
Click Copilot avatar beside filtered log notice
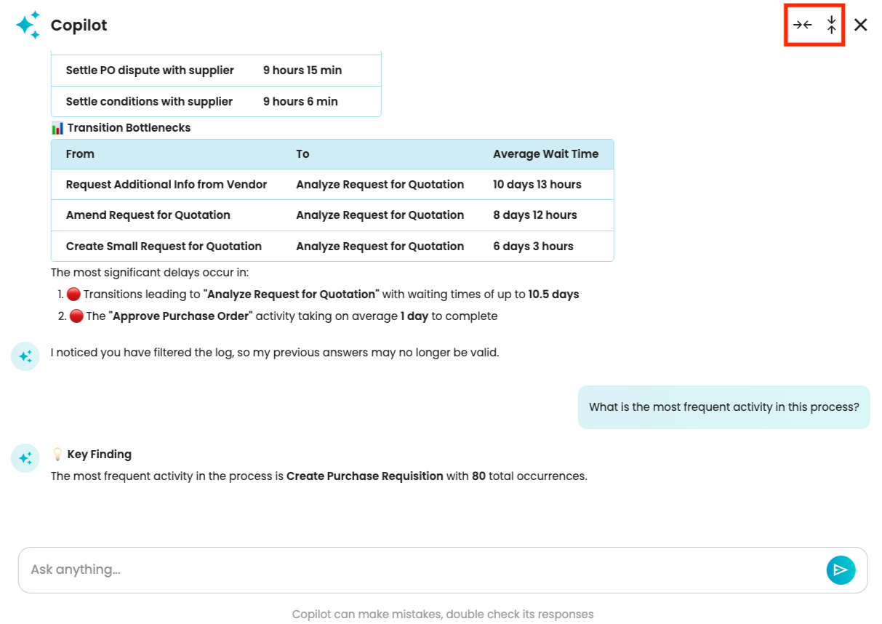click(x=25, y=356)
